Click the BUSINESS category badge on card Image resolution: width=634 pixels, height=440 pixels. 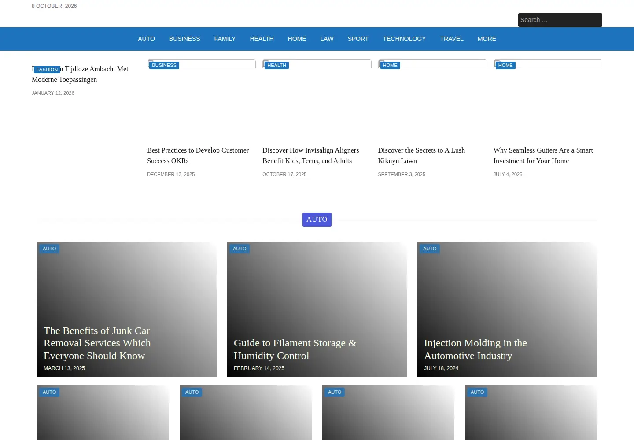tap(164, 65)
